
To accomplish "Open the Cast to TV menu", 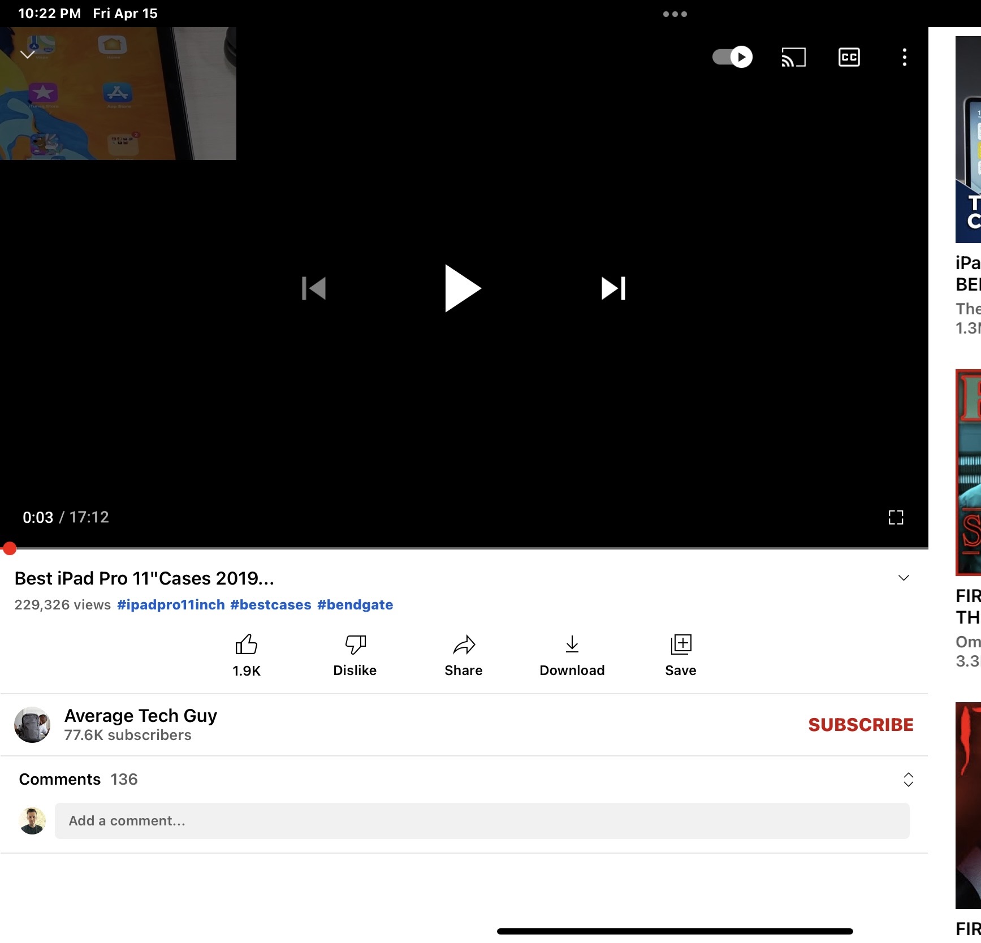I will [793, 57].
